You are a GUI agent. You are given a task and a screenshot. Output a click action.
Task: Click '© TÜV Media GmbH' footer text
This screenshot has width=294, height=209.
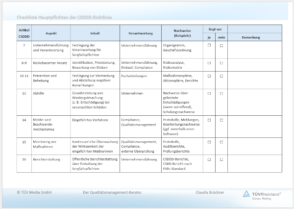(x=34, y=192)
